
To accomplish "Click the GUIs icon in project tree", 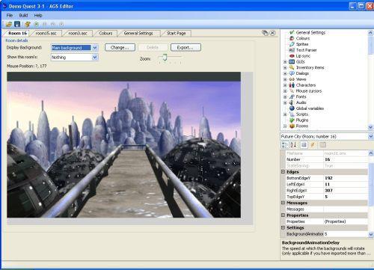I will 292,61.
